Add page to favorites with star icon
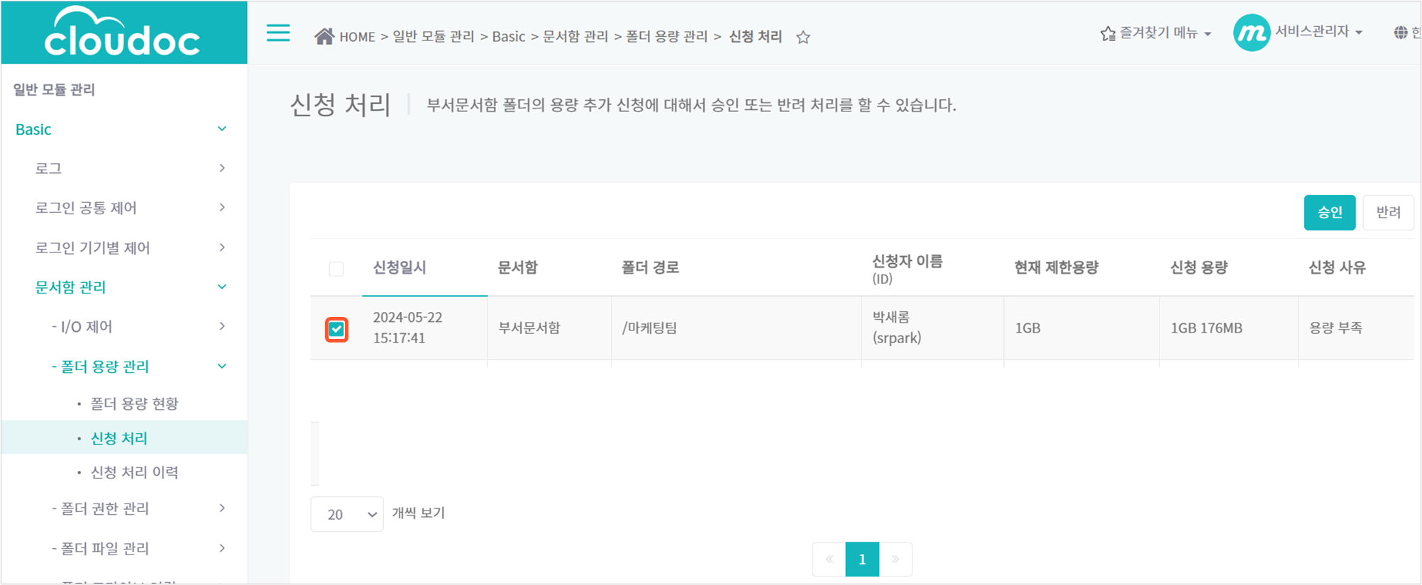1422x585 pixels. pos(803,37)
